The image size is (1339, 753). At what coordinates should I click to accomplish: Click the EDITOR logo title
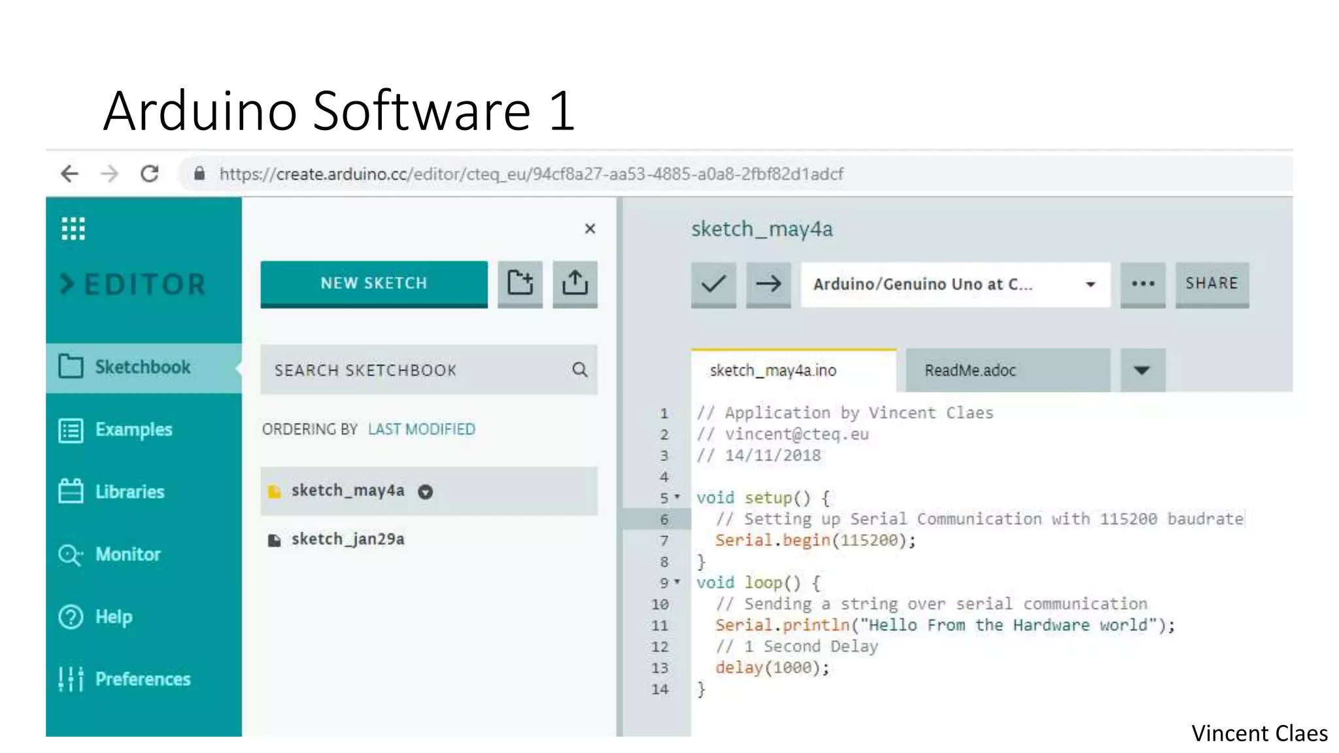(133, 284)
